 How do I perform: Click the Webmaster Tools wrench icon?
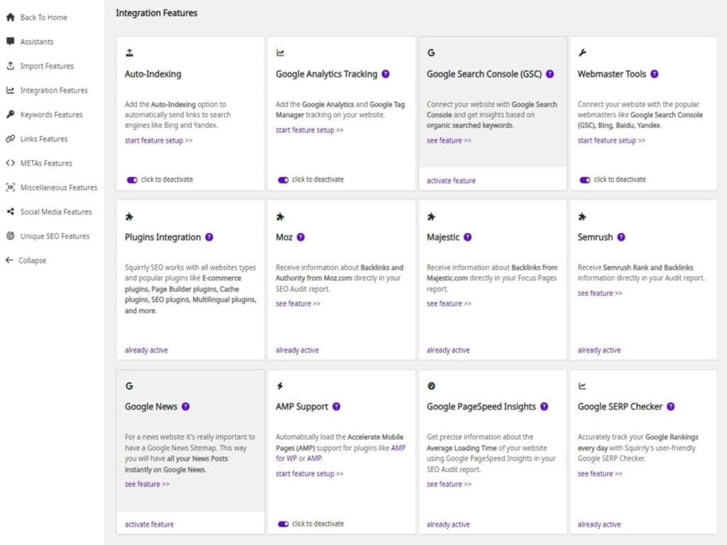[x=582, y=51]
